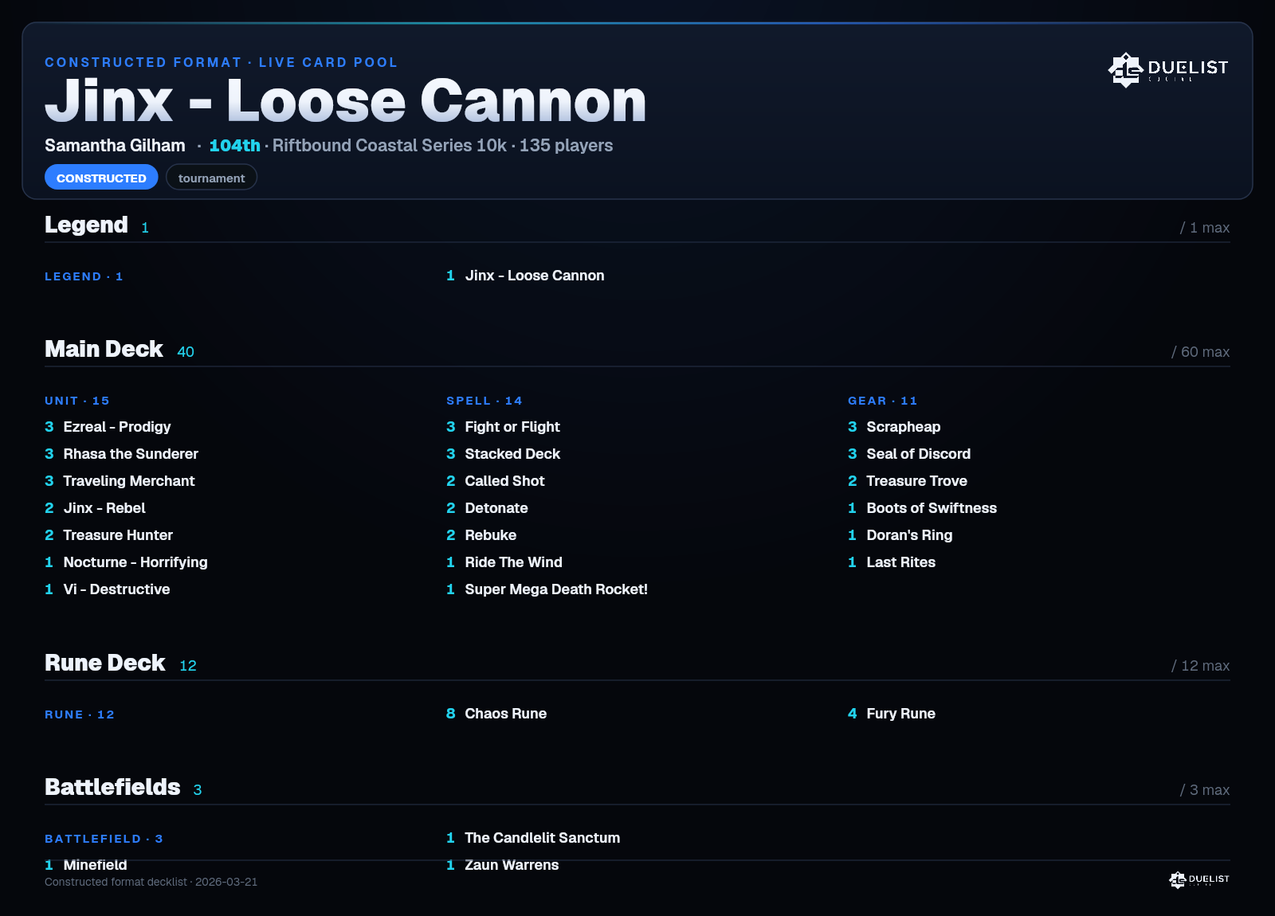
Task: Select the Fury Rune entry
Action: tap(892, 714)
